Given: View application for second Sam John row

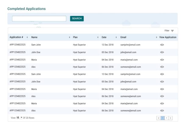Looking at the screenshot, I should pyautogui.click(x=162, y=74).
